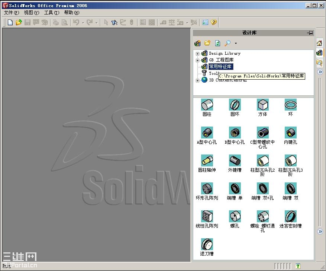Open the Undo history dropdown arrow
Viewport: 326px width, 271px height.
pos(83,23)
